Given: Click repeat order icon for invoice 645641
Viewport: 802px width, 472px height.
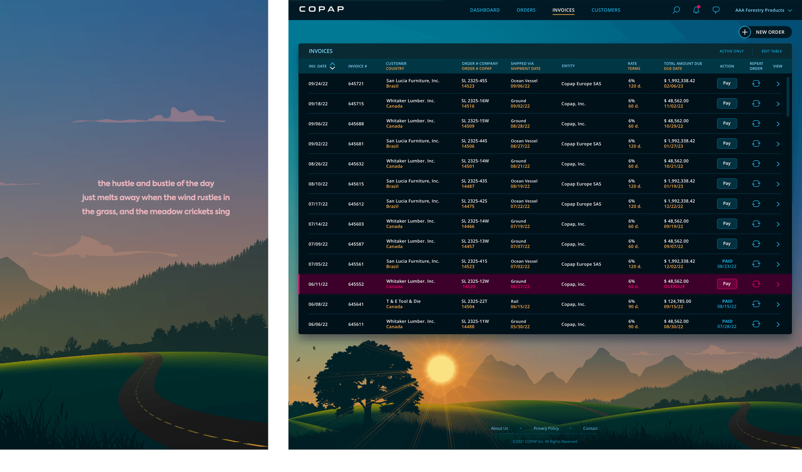Looking at the screenshot, I should [756, 304].
